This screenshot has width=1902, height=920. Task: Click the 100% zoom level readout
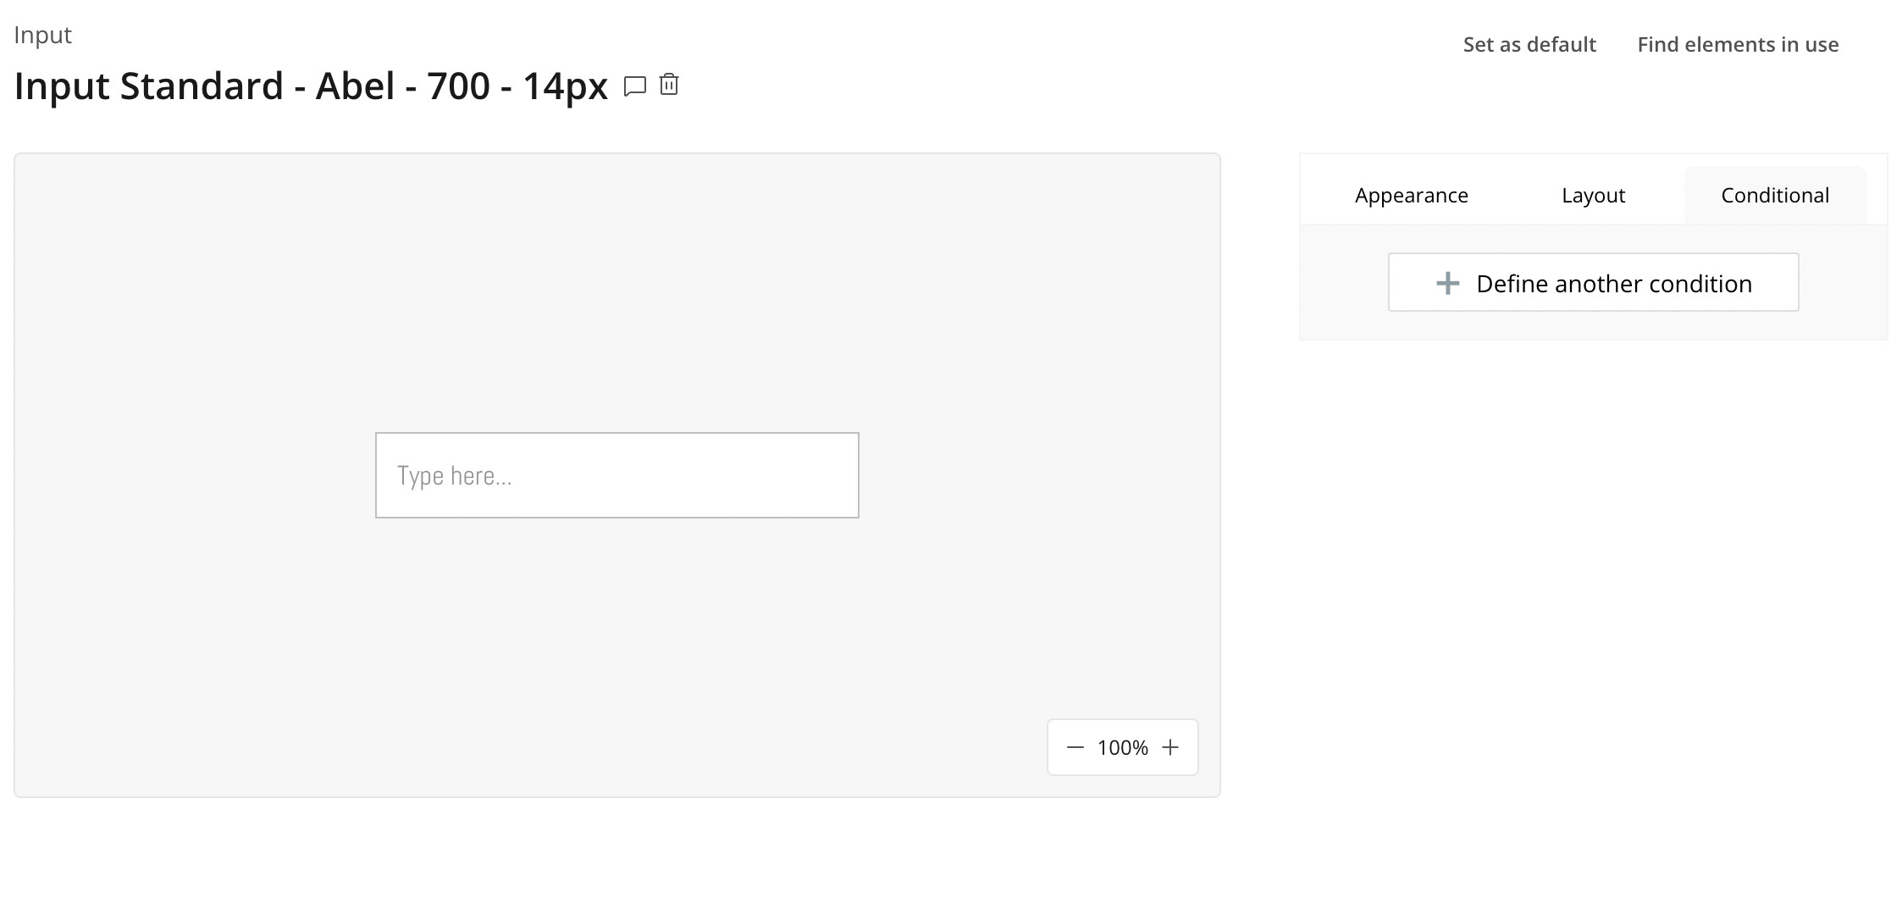(x=1122, y=747)
